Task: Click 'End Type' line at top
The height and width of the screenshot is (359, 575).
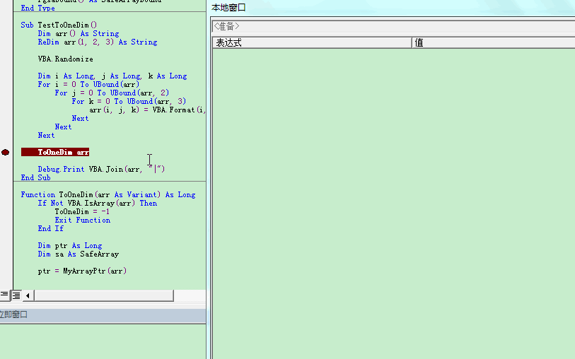Action: (x=37, y=8)
